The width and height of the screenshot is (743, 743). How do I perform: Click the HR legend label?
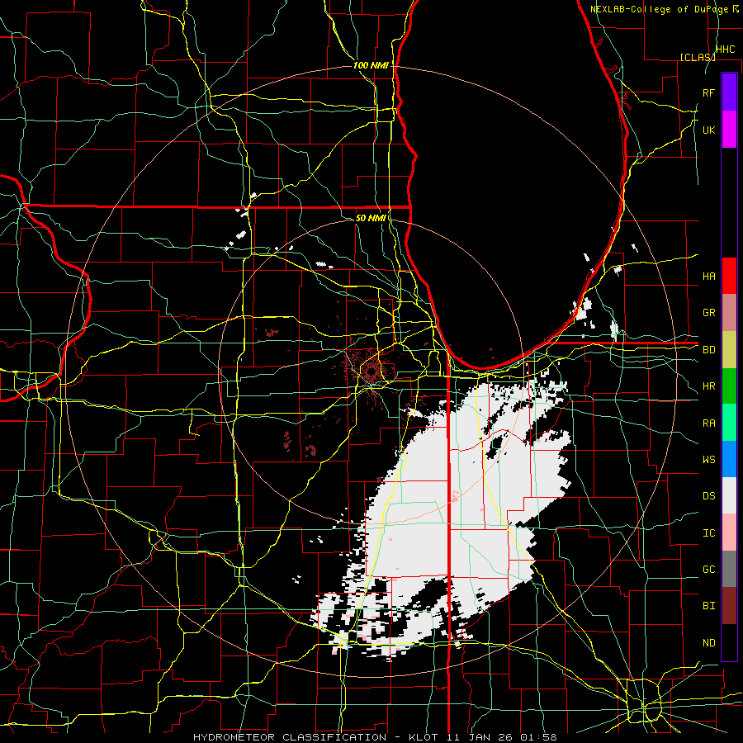pos(708,386)
